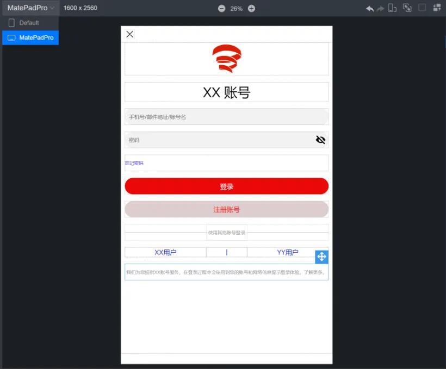Click the square frame icon in the toolbar
The width and height of the screenshot is (446, 369).
(x=422, y=8)
